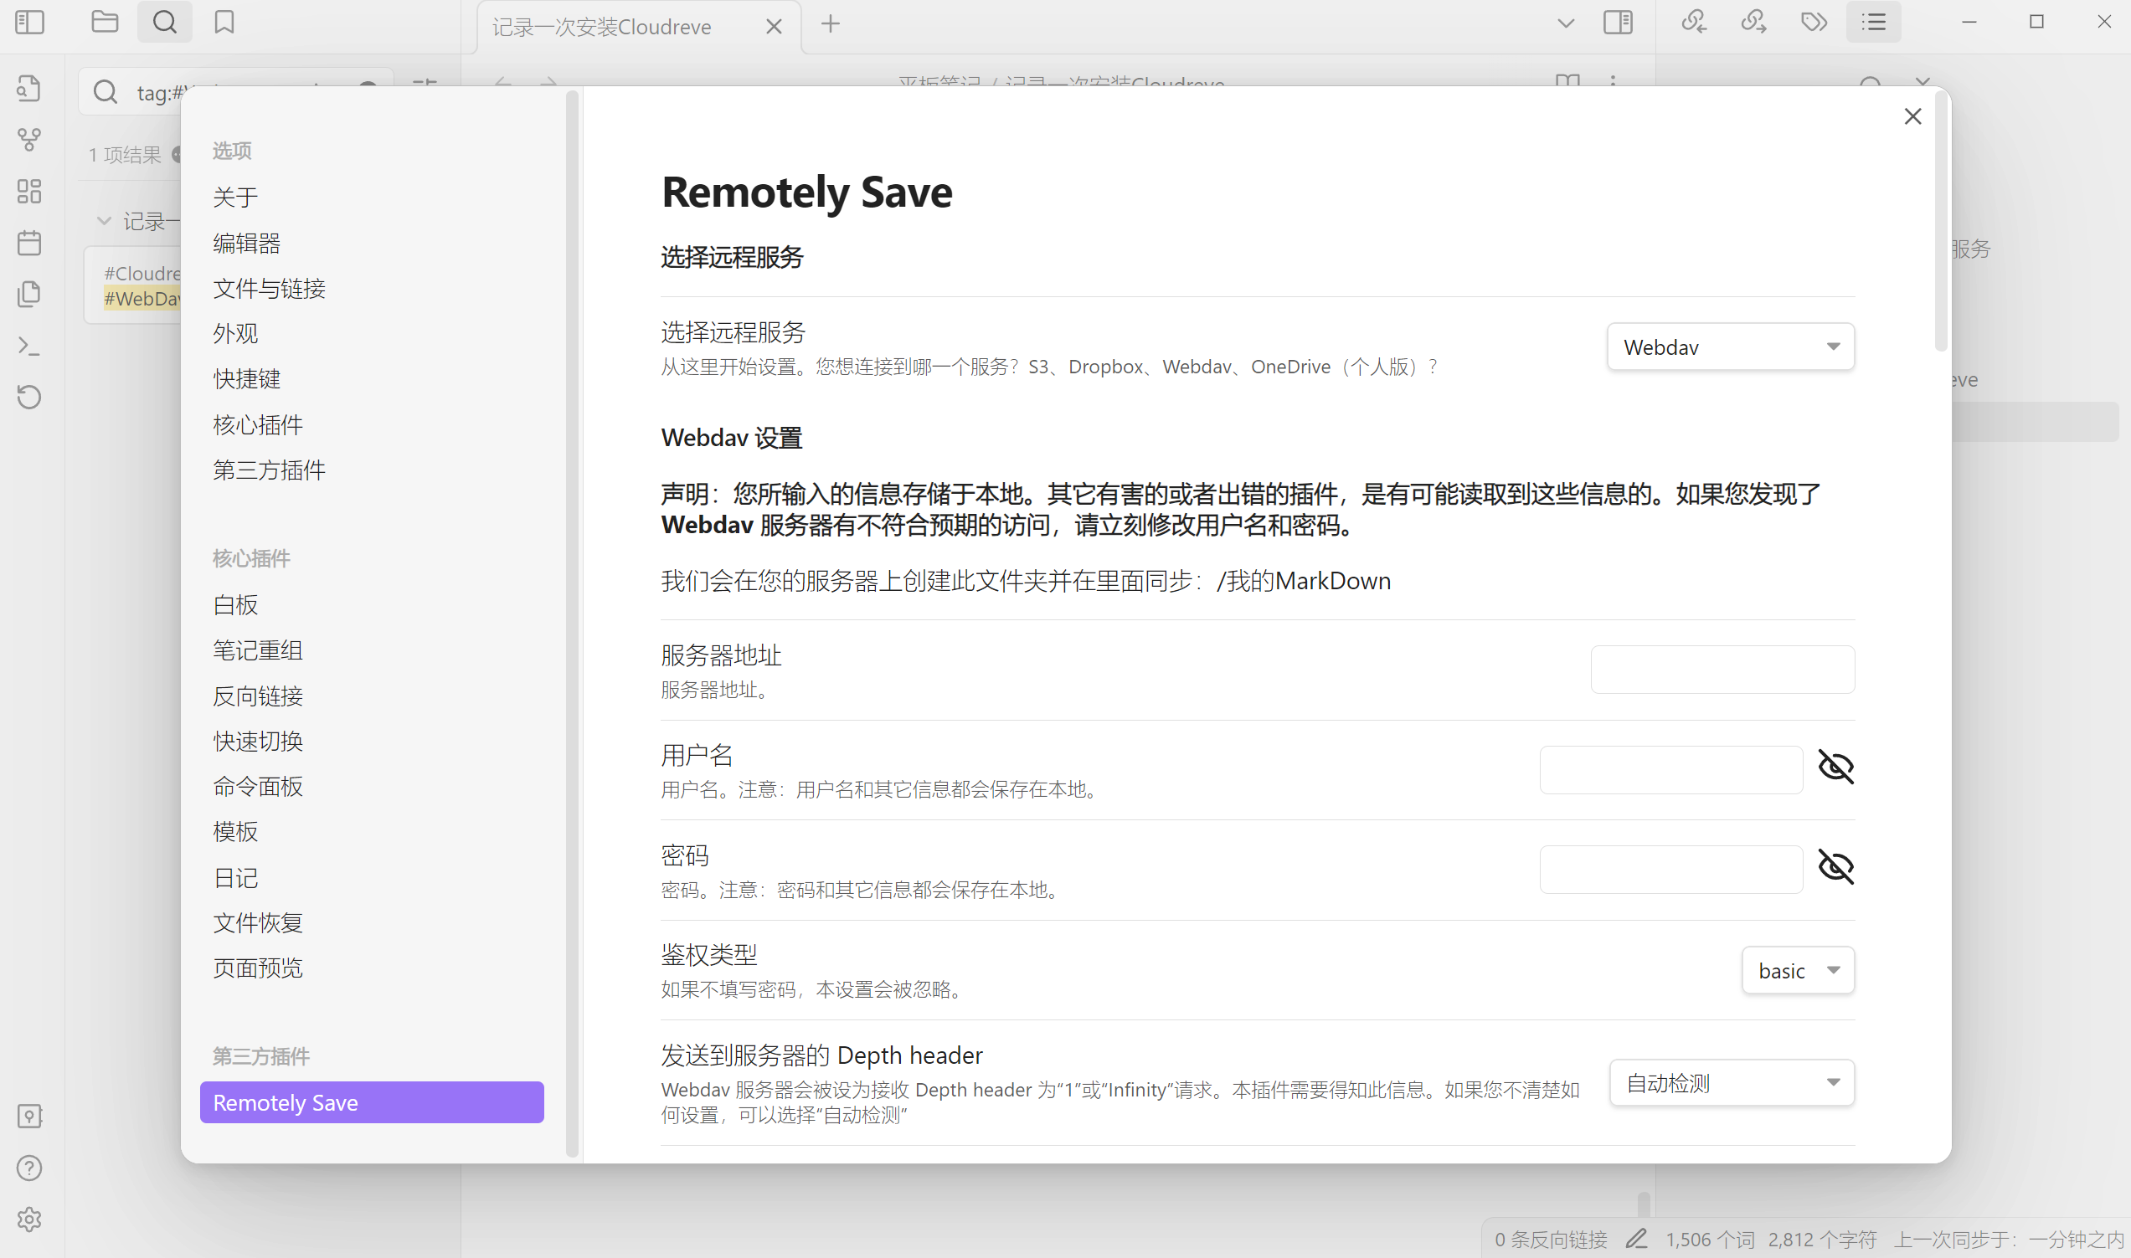This screenshot has height=1258, width=2131.
Task: Open the bookmarks pane icon
Action: tap(224, 22)
